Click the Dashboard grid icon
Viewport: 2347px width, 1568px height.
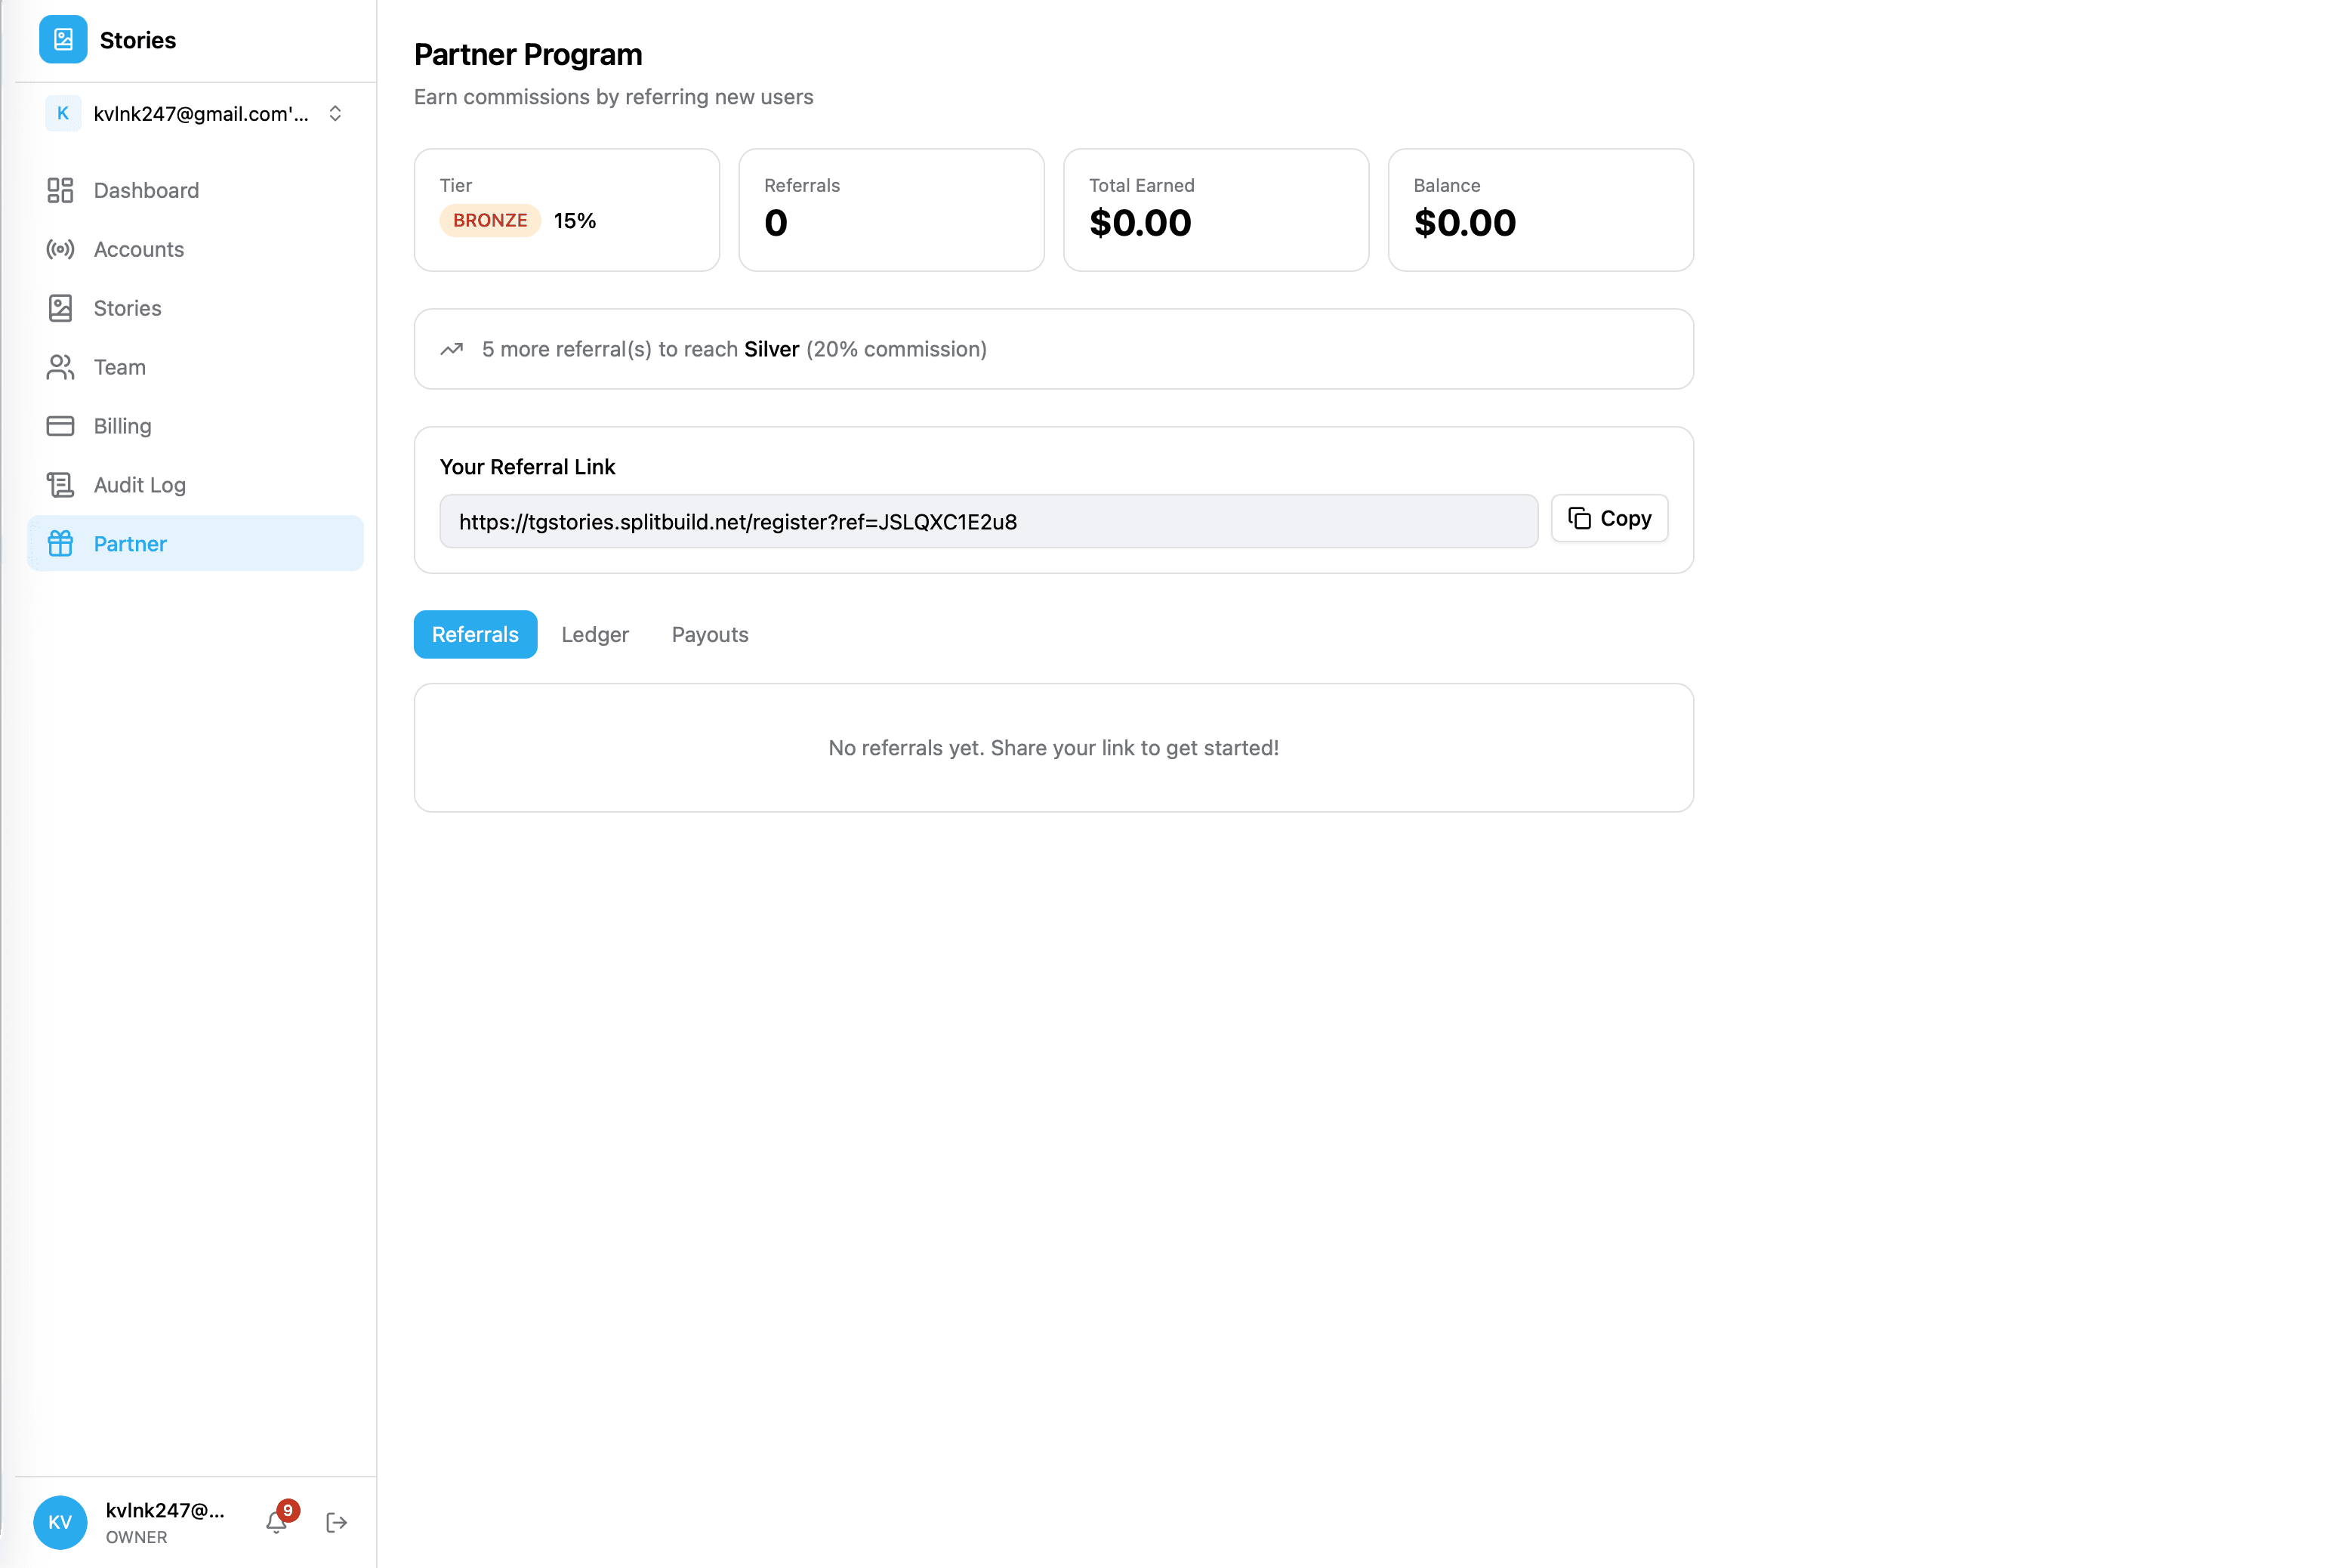pyautogui.click(x=60, y=190)
